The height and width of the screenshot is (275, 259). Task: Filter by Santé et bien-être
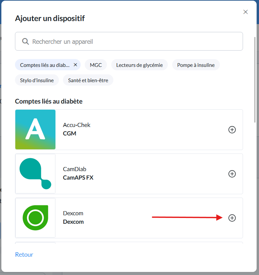(88, 80)
